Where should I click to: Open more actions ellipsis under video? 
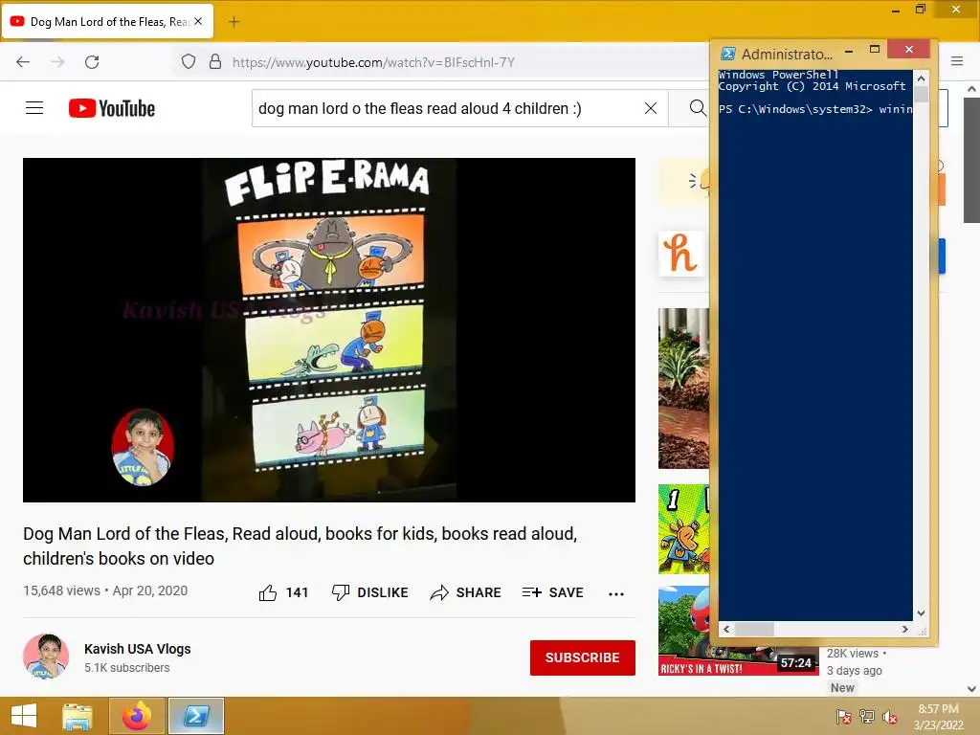coord(616,593)
